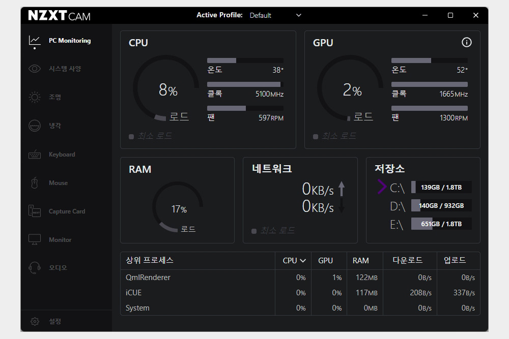This screenshot has width=509, height=339.
Task: Select the Mouse settings icon
Action: point(34,182)
